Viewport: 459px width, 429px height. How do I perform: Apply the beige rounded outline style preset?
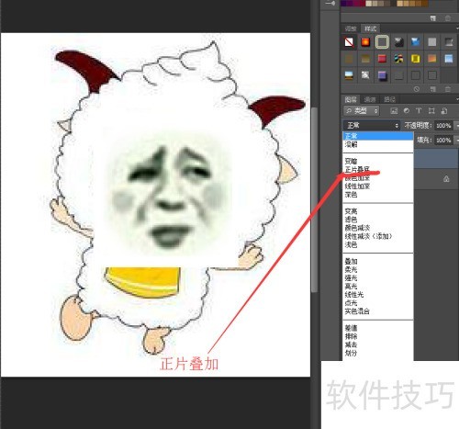click(382, 42)
